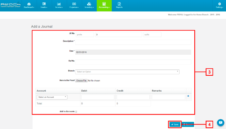Viewport: 226px width, 129px height.
Task: Open the Leads menu
Action: [x=44, y=5]
